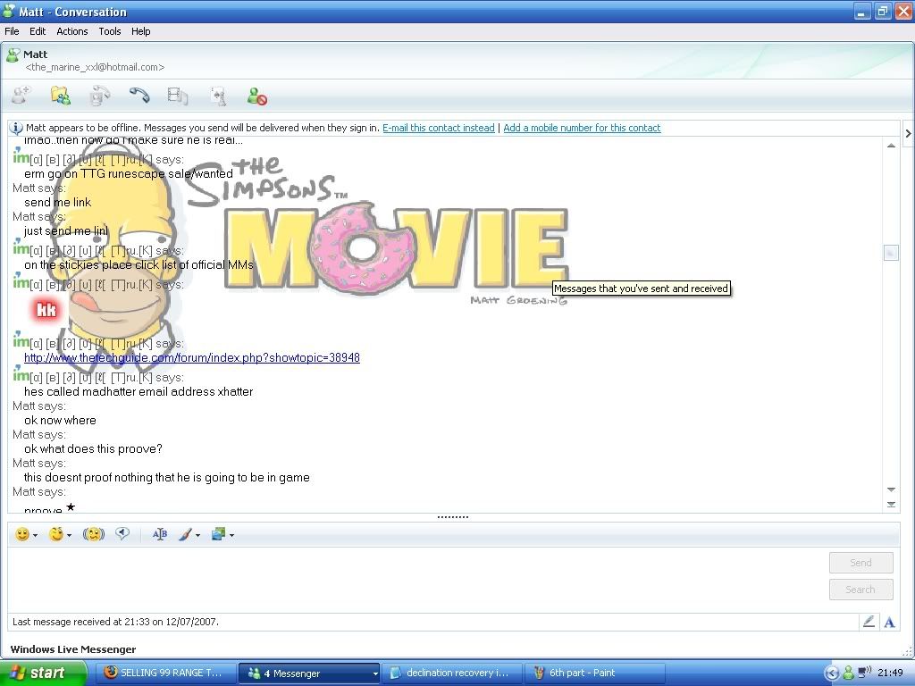Send a nudge with the shaking face icon
Screen dimensions: 915x686
[x=93, y=534]
